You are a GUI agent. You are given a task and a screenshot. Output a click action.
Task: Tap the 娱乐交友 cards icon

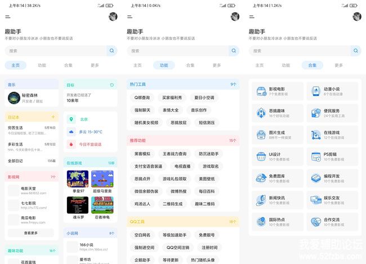tap(316, 200)
